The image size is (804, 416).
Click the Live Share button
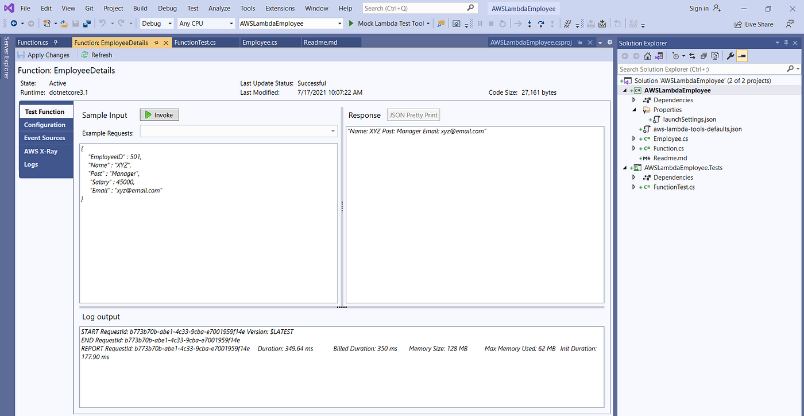[x=754, y=24]
